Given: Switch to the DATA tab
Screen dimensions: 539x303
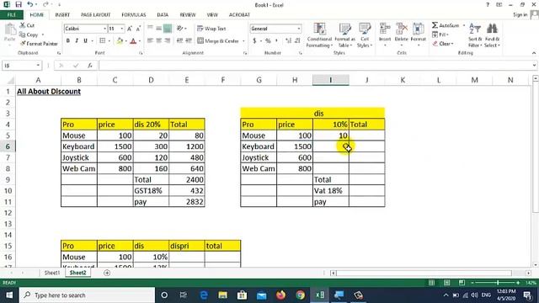Looking at the screenshot, I should (163, 15).
